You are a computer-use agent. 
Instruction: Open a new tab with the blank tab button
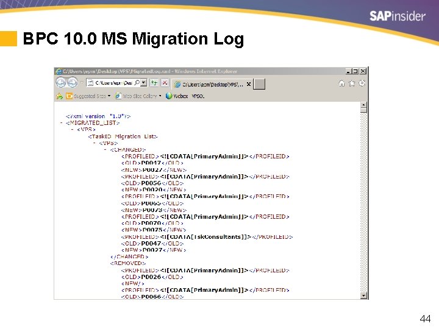259,84
